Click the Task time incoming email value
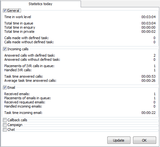The width and height of the screenshot is (160, 147). click(149, 113)
